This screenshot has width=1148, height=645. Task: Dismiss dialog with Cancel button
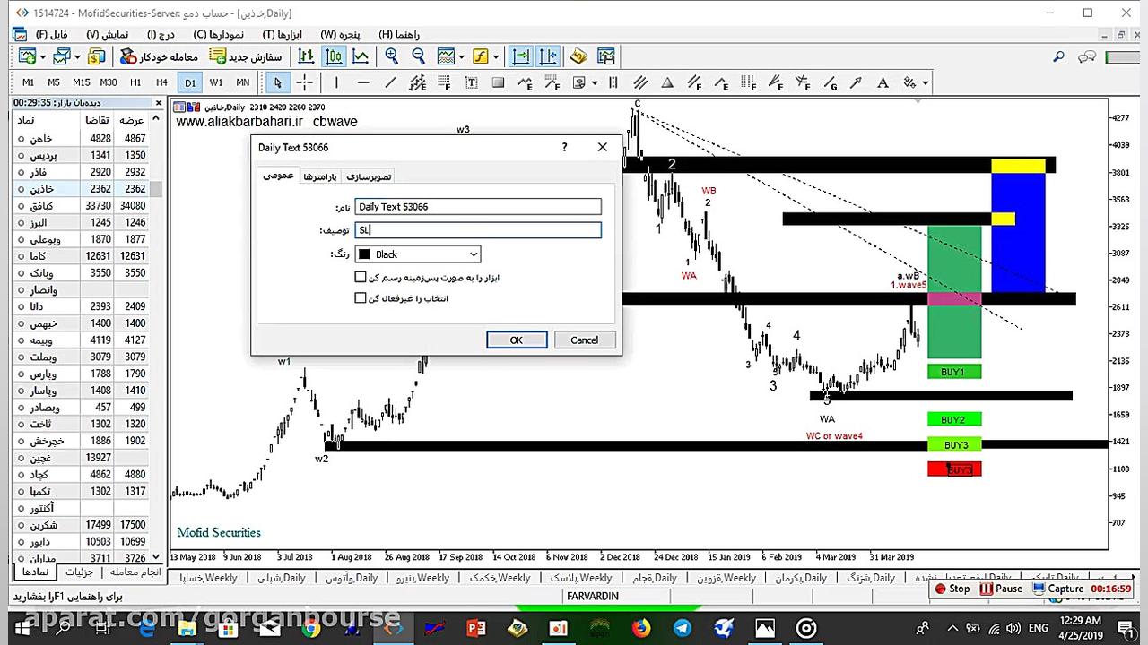(x=584, y=340)
